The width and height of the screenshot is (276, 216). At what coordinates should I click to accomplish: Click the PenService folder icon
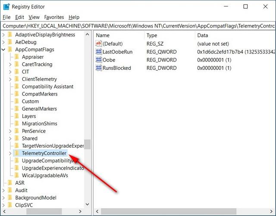17,131
